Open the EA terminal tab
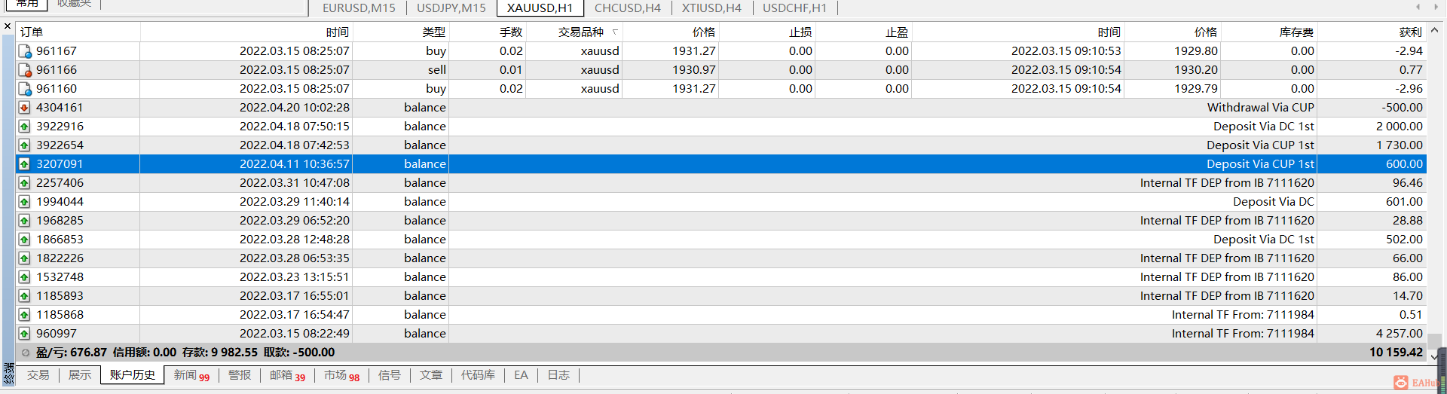This screenshot has height=394, width=1447. (x=521, y=375)
